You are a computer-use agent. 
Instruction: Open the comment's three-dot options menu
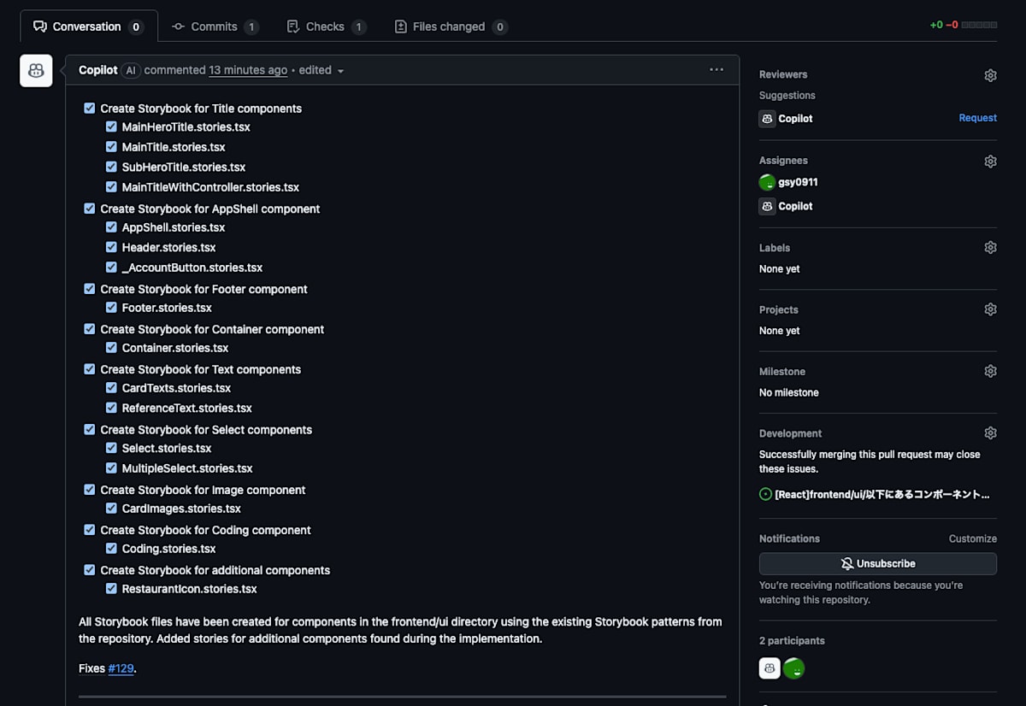point(716,70)
